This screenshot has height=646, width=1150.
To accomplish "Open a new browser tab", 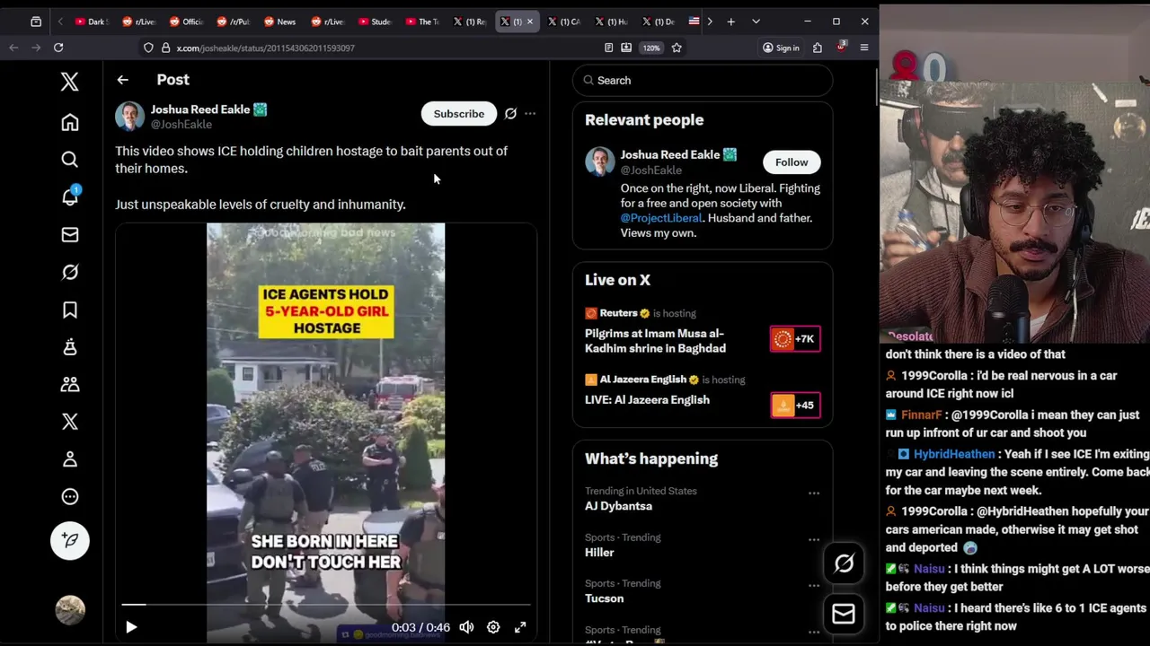I will 730,22.
